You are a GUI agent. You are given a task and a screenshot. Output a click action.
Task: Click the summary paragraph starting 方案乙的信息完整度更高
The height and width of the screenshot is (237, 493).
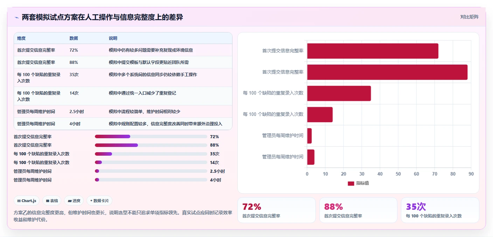(x=123, y=216)
